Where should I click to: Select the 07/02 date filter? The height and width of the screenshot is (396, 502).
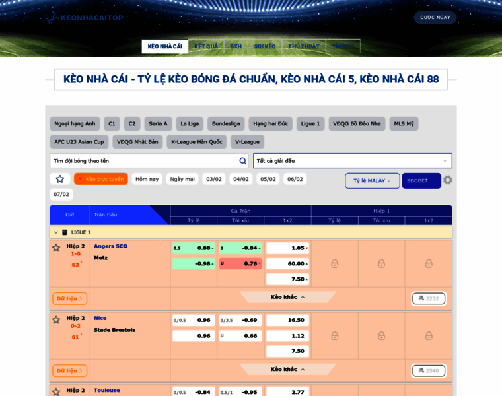pos(61,194)
